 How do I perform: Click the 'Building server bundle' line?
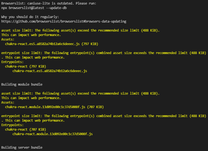pos(22,147)
